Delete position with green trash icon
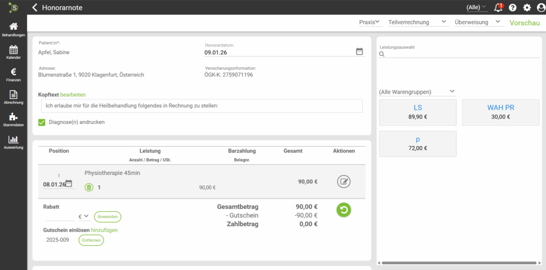The width and height of the screenshot is (546, 270). 89,187
